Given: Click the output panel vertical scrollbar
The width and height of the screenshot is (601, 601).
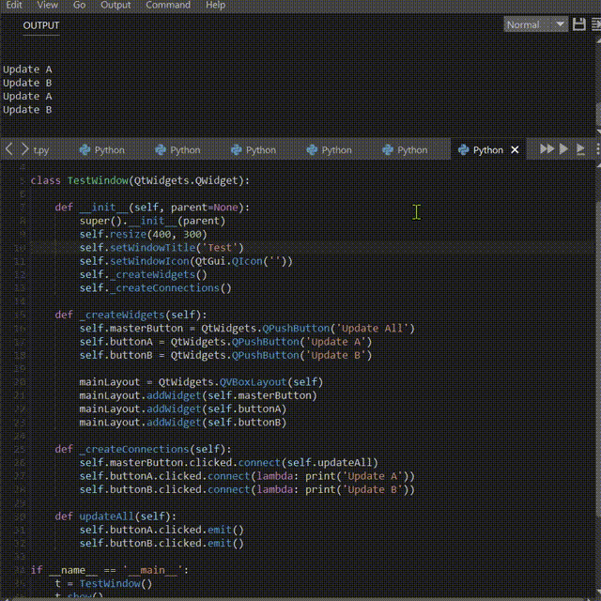Looking at the screenshot, I should [x=598, y=114].
